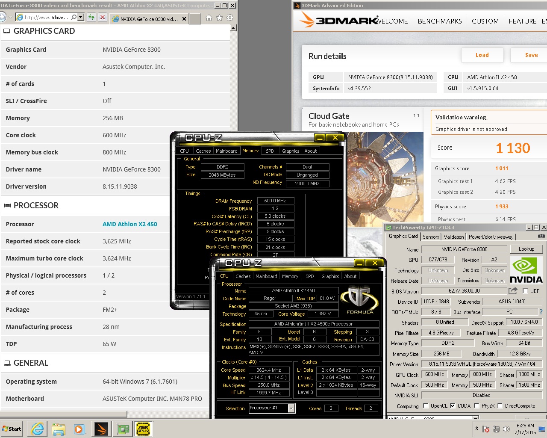Click the NVIDIA logo in GPU-Z
This screenshot has height=438, width=547.
[x=526, y=270]
